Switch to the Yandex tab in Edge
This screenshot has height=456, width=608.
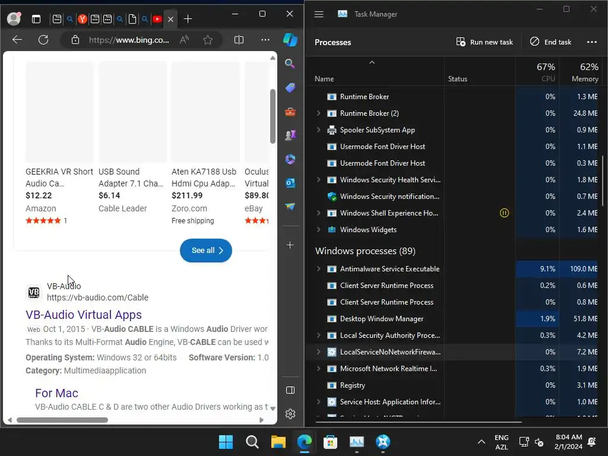[x=82, y=18]
